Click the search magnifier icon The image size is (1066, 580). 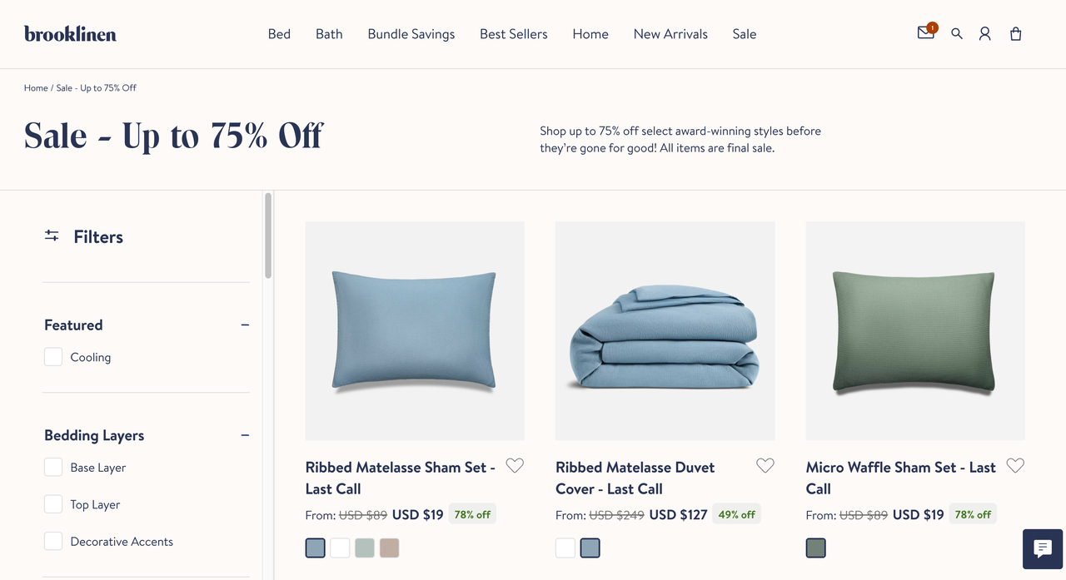(957, 34)
